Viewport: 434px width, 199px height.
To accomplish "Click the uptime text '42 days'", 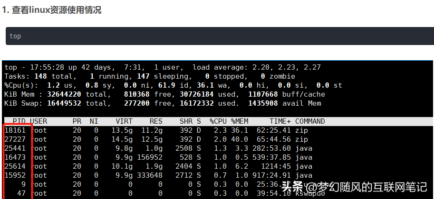I will point(96,67).
